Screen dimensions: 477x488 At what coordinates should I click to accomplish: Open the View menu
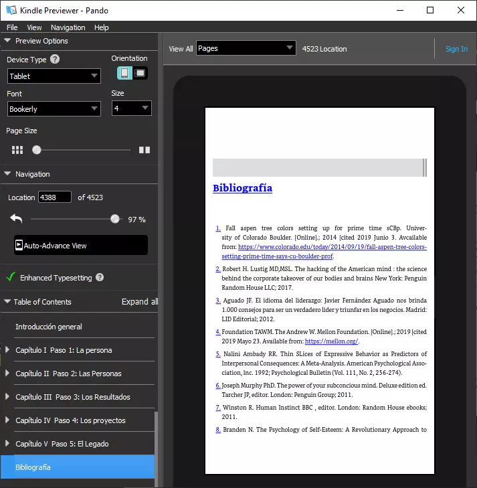pyautogui.click(x=34, y=27)
